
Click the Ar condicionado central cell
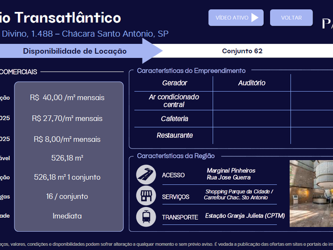point(174,101)
